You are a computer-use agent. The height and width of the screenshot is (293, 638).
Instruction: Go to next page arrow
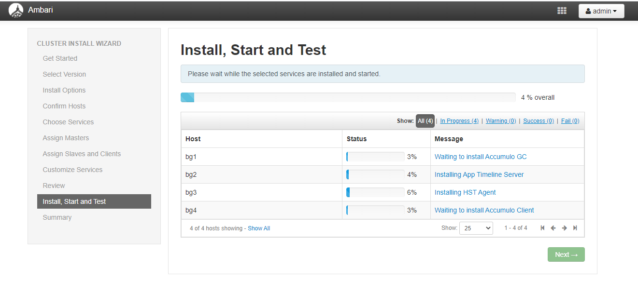[x=564, y=228]
